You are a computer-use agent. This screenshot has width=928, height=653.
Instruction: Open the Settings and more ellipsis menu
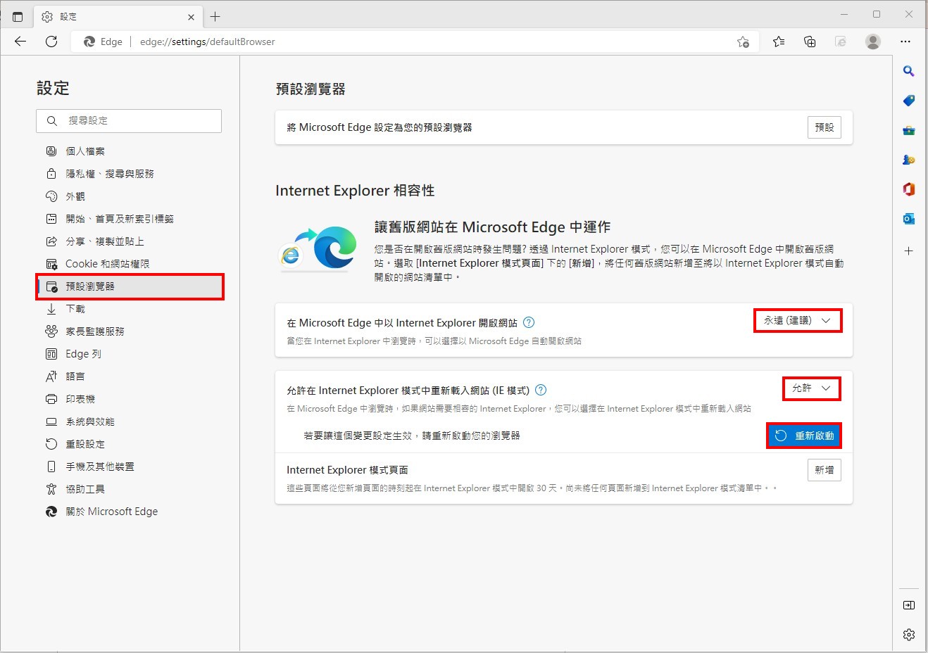(x=905, y=42)
